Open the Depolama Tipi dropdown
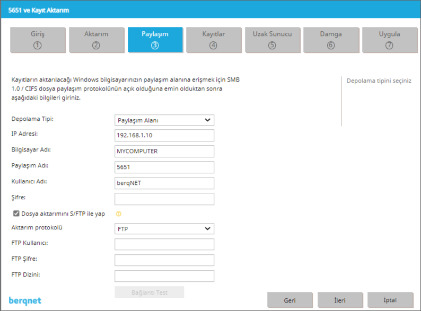Image resolution: width=421 pixels, height=311 pixels. point(164,120)
